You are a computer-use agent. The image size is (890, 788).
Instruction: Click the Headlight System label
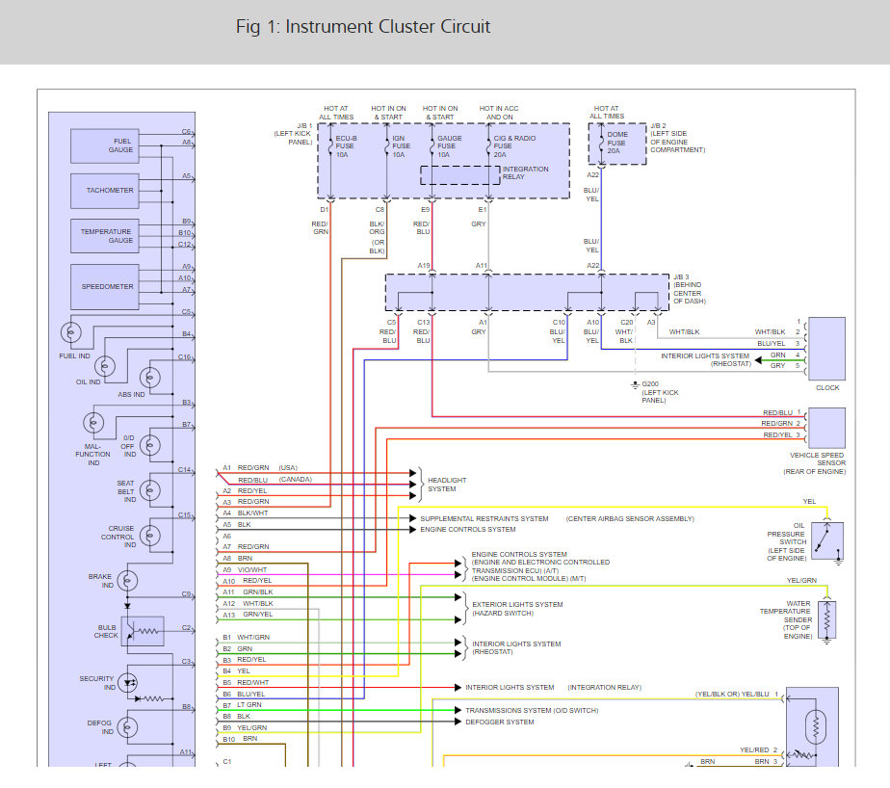click(x=446, y=485)
